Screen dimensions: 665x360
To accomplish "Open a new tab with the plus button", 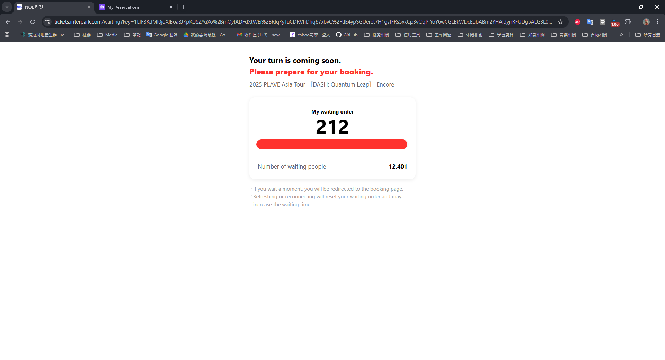I will [x=184, y=7].
